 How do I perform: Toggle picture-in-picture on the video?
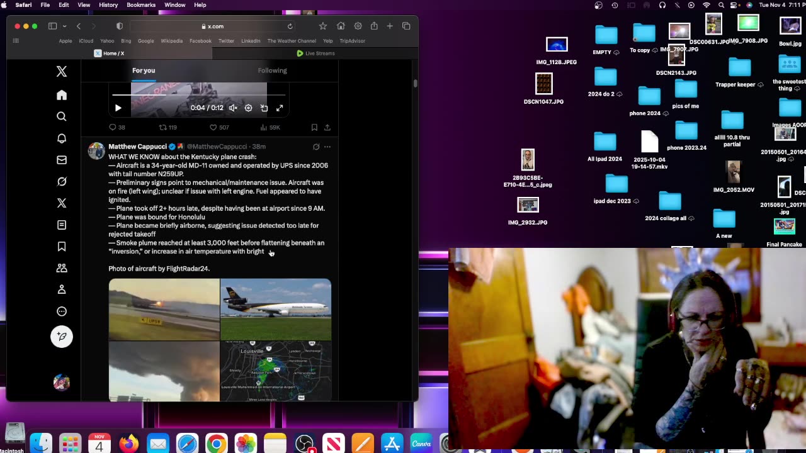[x=264, y=108]
